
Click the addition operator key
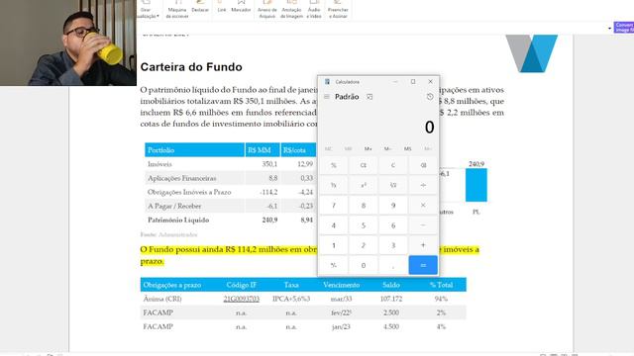tap(423, 245)
